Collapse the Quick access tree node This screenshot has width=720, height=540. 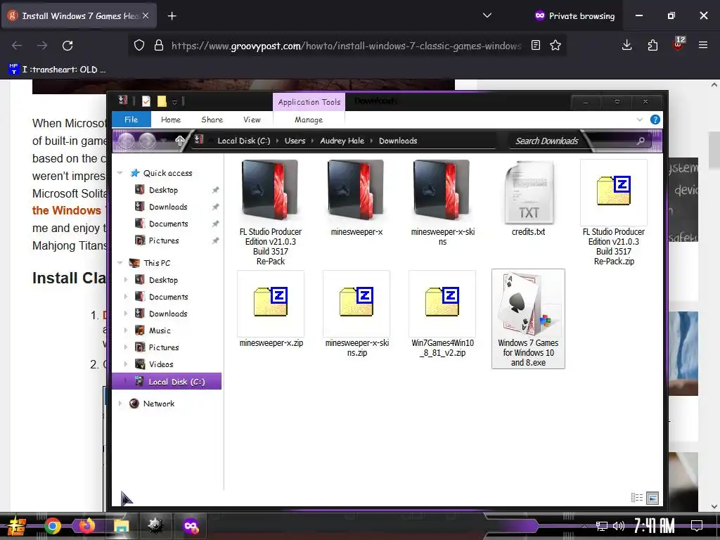pos(120,173)
